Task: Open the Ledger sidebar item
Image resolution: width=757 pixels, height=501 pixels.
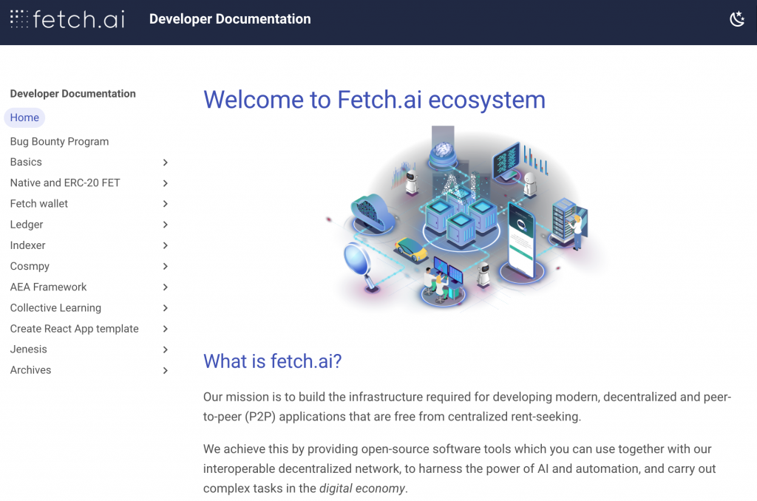Action: tap(27, 225)
